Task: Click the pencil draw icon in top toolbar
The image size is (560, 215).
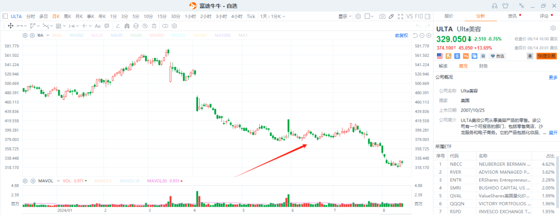Action: (391, 17)
